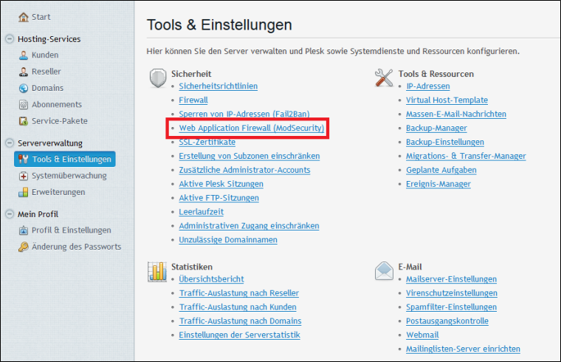The height and width of the screenshot is (362, 561).
Task: Click the Abonnements icon in sidebar
Action: 24,105
